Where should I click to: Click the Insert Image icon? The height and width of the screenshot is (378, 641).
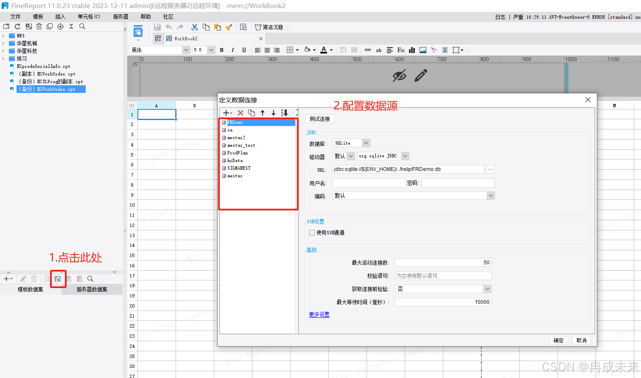(423, 50)
